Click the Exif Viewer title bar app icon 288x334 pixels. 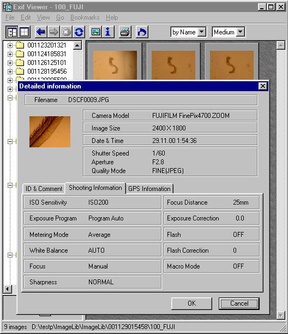click(x=8, y=7)
